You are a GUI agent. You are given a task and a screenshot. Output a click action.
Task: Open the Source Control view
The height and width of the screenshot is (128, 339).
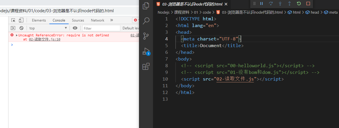click(146, 36)
